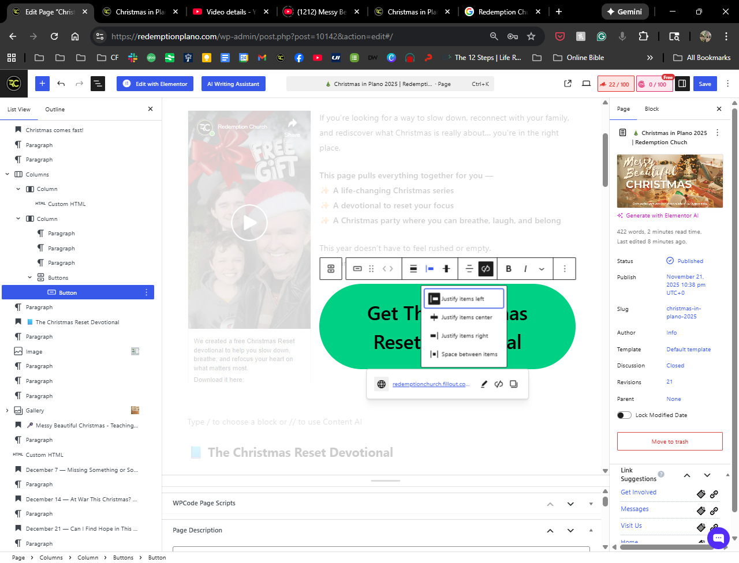Toggle the Document Overview list icon

[98, 84]
